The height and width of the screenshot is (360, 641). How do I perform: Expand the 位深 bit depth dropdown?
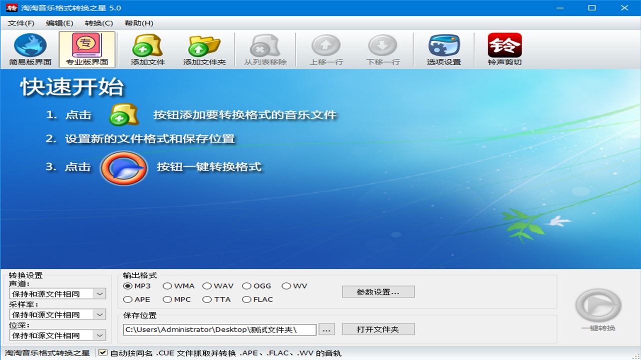click(100, 335)
